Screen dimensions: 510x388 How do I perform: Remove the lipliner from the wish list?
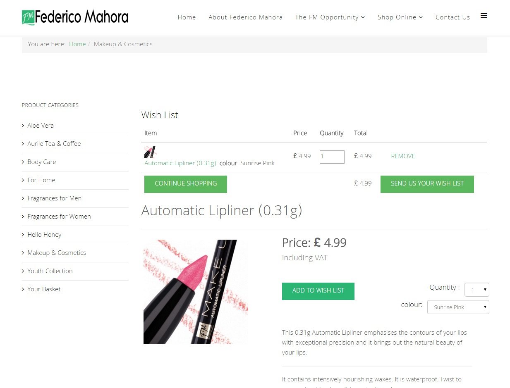tap(403, 156)
